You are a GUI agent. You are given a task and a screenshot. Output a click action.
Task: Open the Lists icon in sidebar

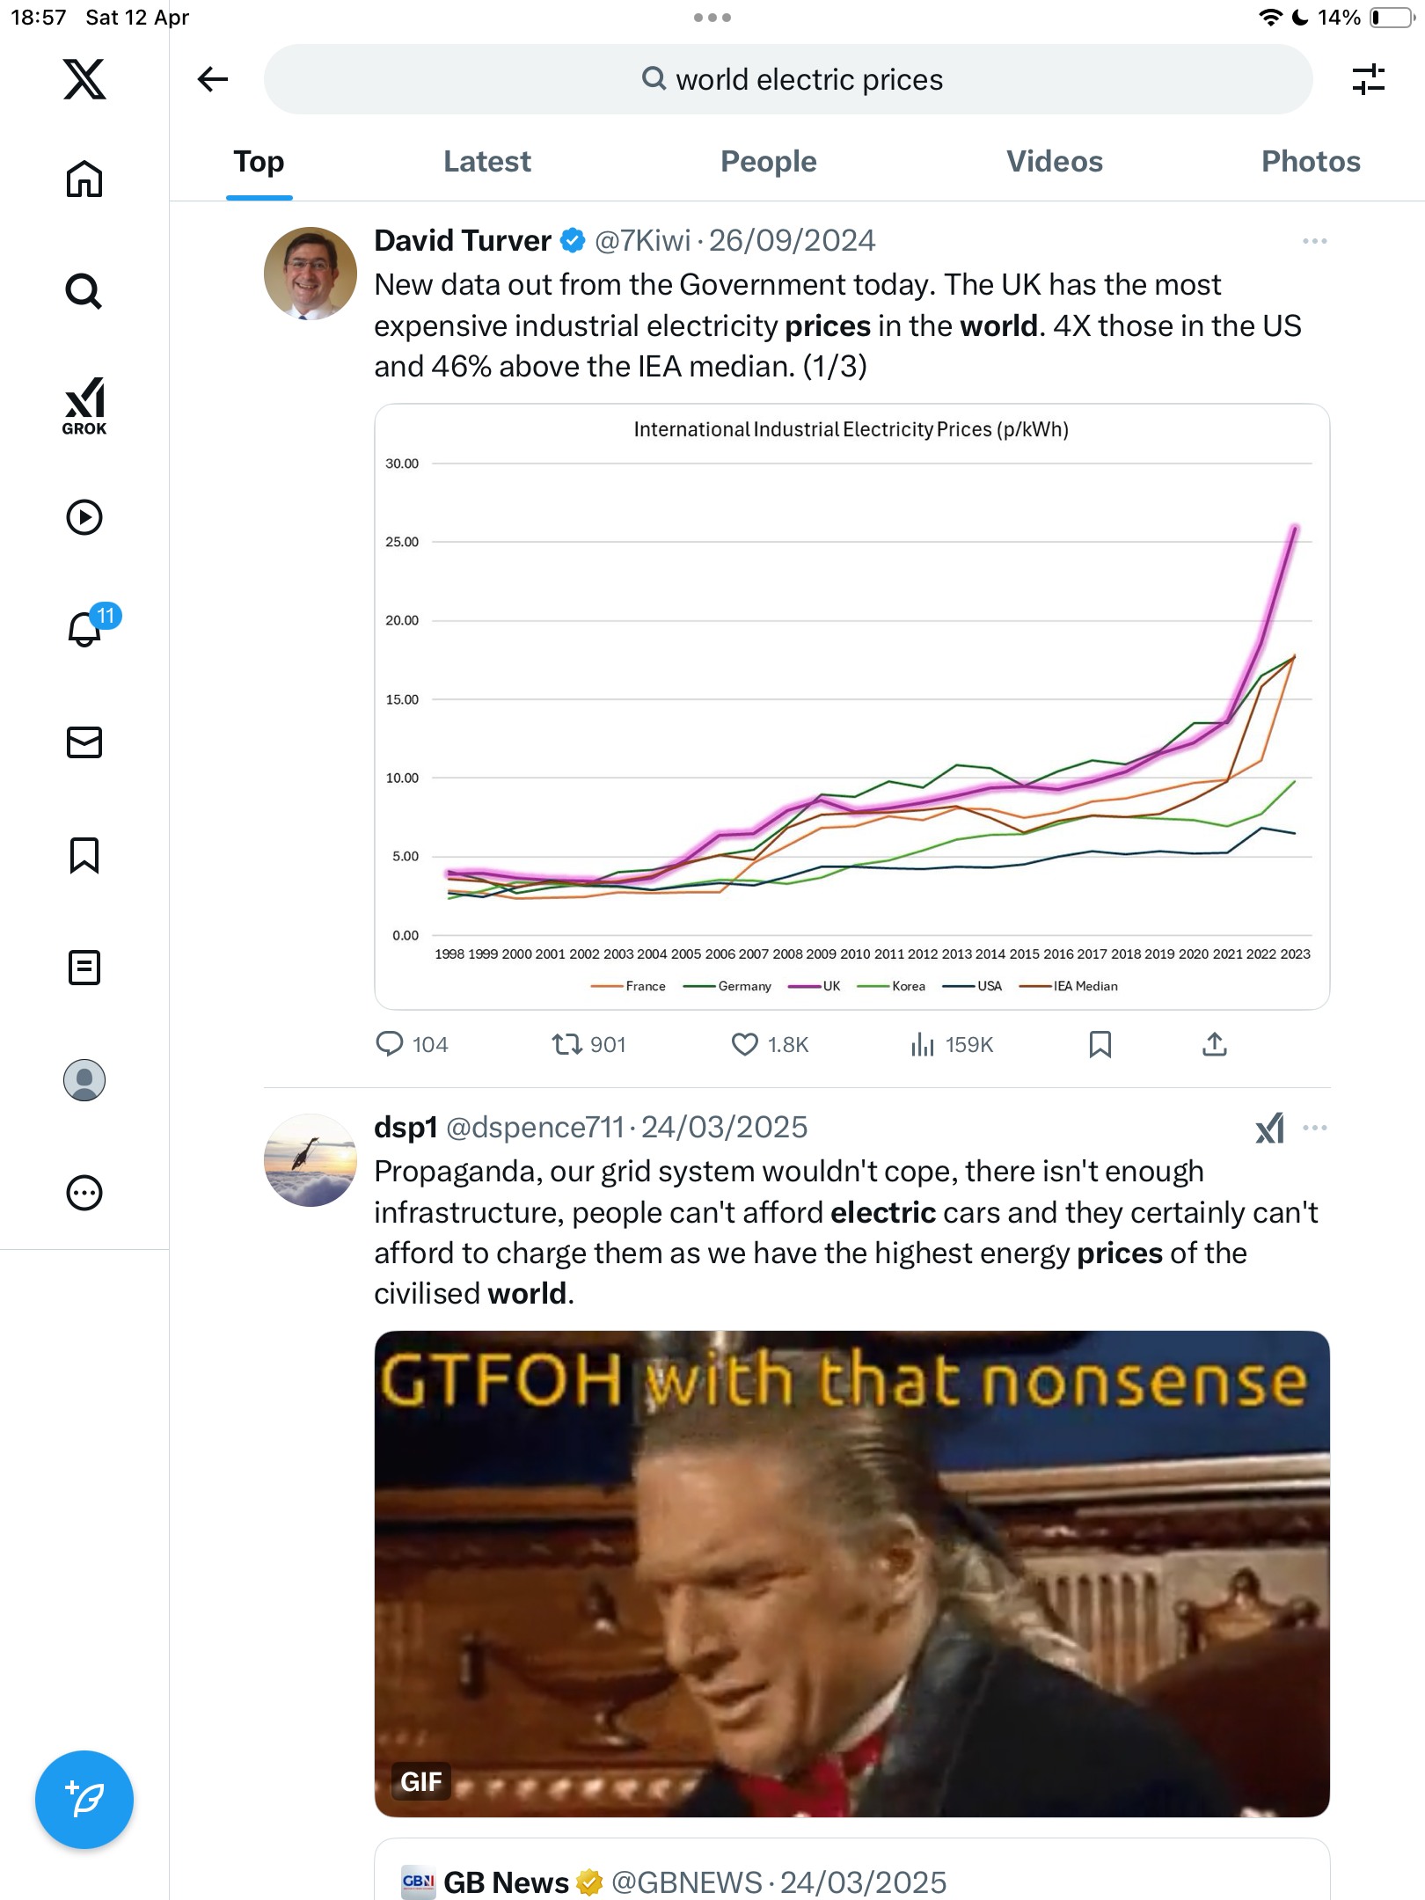point(84,968)
